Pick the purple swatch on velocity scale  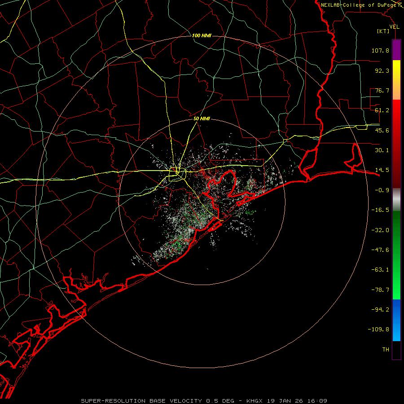(x=396, y=50)
